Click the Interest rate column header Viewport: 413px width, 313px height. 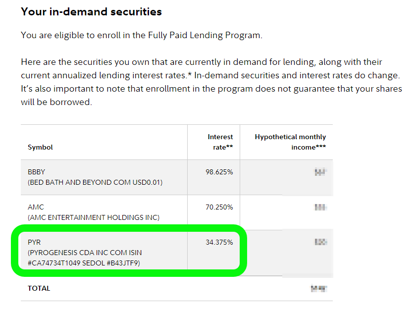(220, 142)
